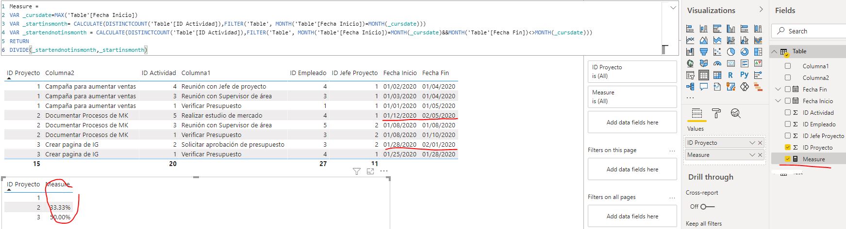Select the funnel chart visual

pyautogui.click(x=703, y=52)
